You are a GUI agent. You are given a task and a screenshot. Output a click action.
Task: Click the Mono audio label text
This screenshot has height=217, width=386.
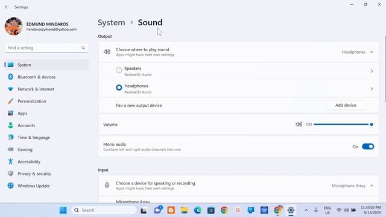(115, 145)
